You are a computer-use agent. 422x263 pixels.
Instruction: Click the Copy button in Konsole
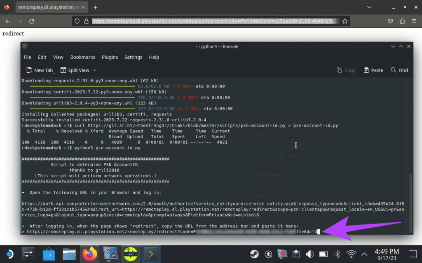coord(346,70)
